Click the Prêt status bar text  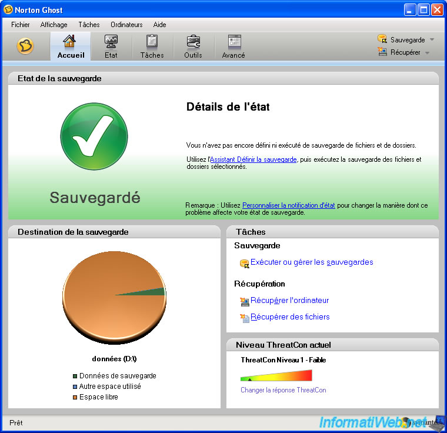[16, 423]
